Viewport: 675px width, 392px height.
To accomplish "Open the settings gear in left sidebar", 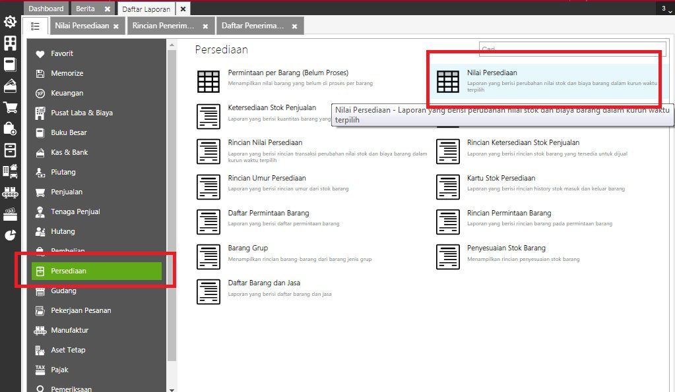I will tap(10, 22).
